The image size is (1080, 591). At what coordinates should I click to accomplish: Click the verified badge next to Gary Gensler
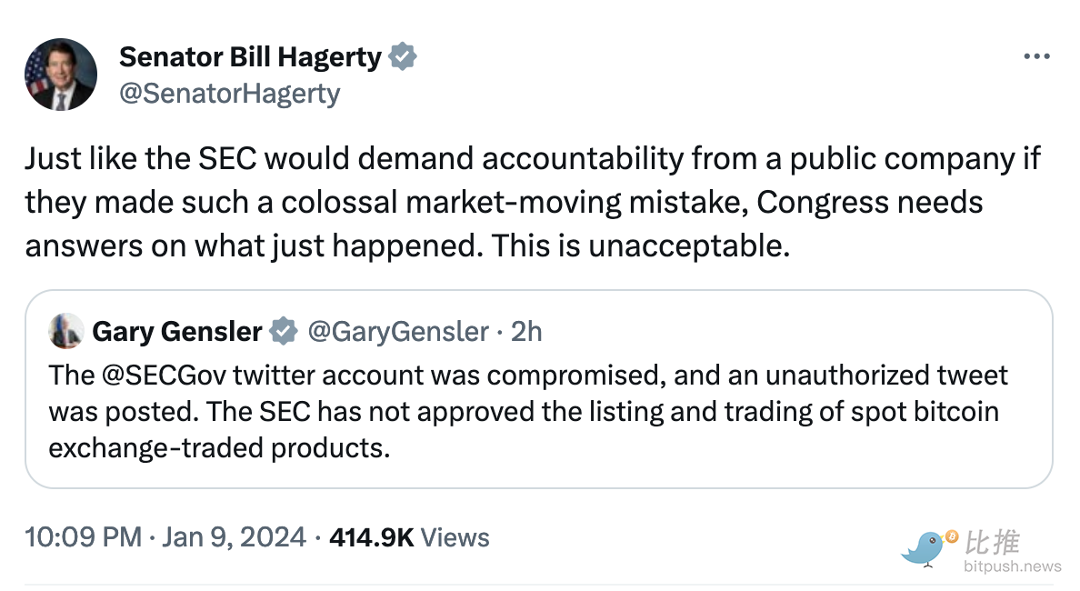[x=285, y=332]
